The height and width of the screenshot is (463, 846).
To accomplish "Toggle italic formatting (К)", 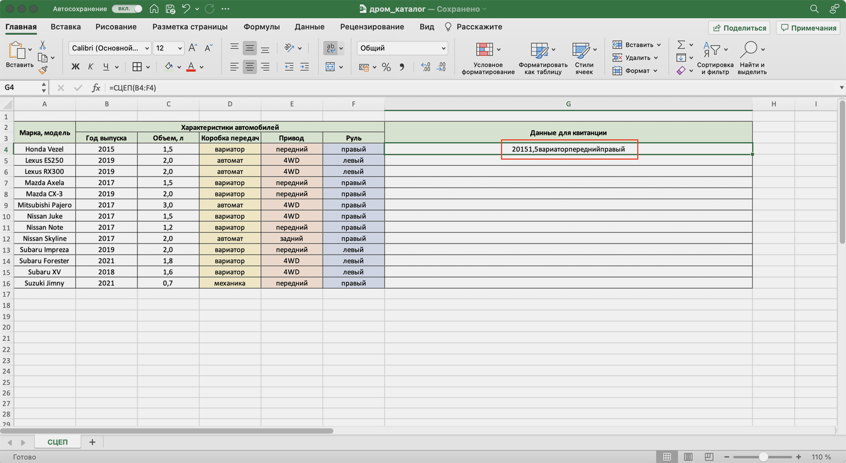I will 91,67.
